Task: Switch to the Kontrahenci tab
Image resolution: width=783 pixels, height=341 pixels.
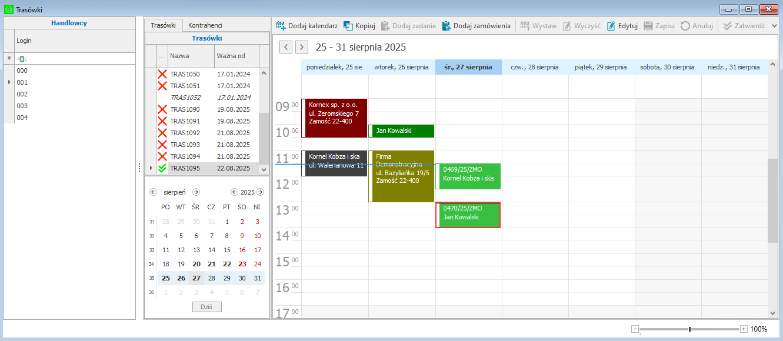Action: pos(205,25)
